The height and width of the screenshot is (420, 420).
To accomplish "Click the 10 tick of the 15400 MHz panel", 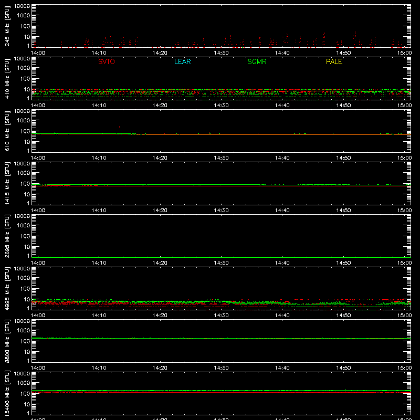I will (x=27, y=404).
